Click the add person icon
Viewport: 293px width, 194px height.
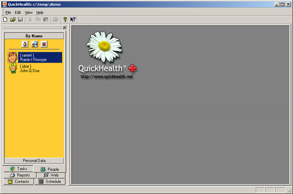[25, 44]
